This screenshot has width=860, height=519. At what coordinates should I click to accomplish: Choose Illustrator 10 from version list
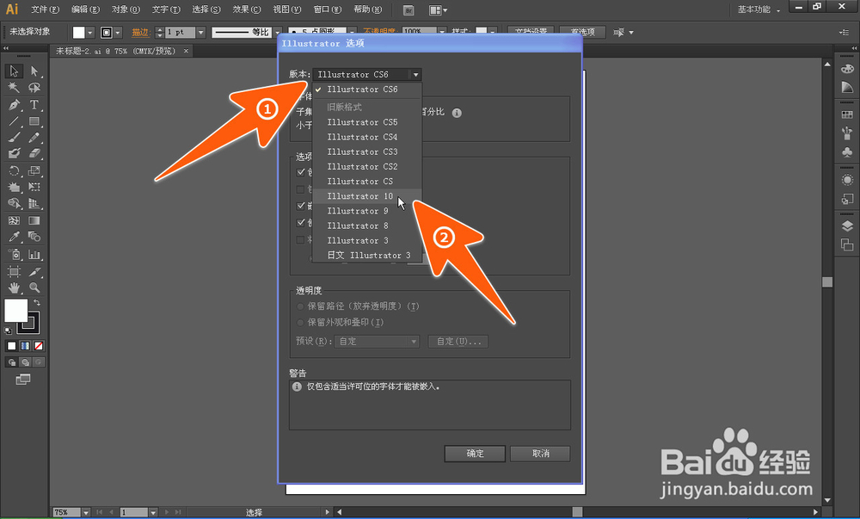tap(367, 196)
